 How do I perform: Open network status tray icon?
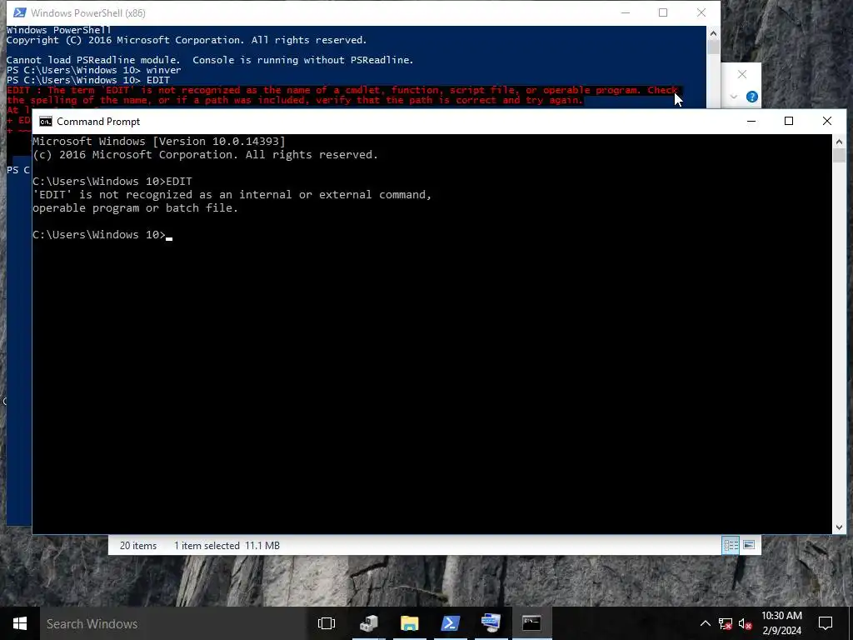[726, 623]
